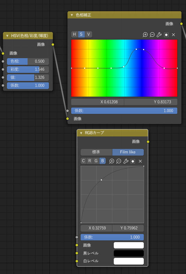Collapse the 色相補正 node
The height and width of the screenshot is (274, 186).
[72, 15]
